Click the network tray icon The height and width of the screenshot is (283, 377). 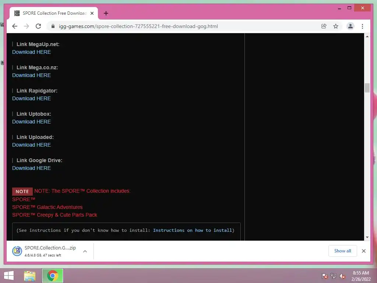coord(334,276)
